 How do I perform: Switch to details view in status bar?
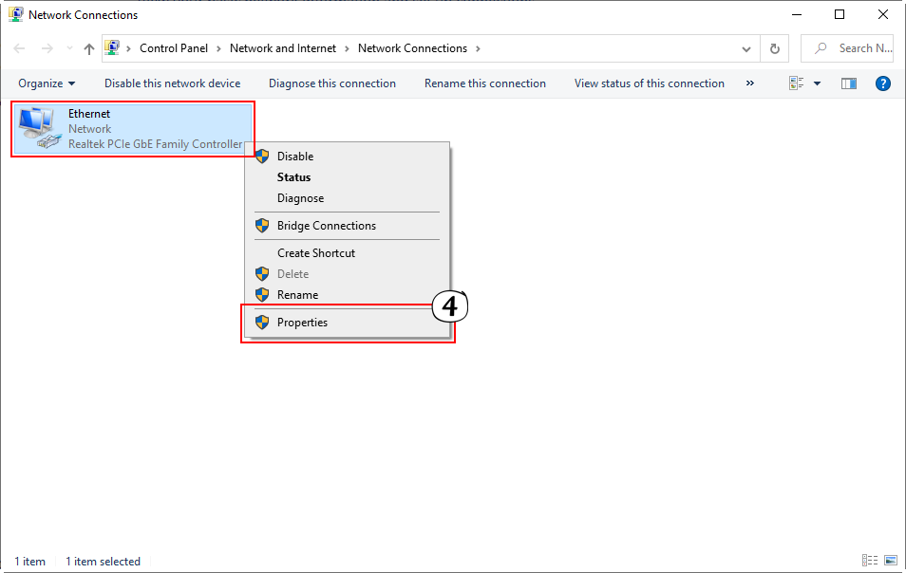[870, 561]
